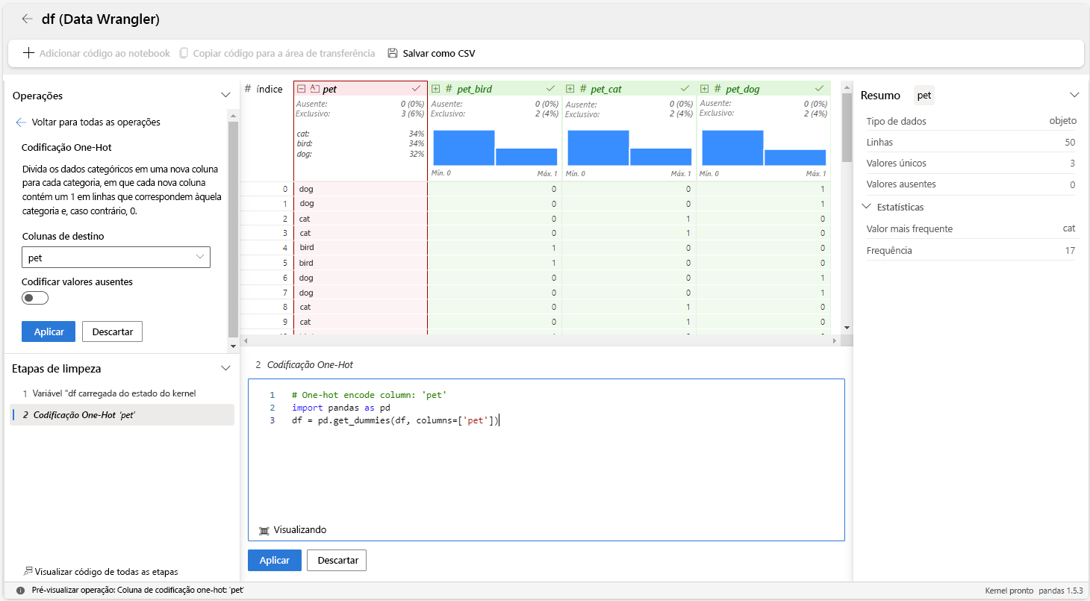1090x601 pixels.
Task: Click the dog cell in row 0
Action: 361,189
